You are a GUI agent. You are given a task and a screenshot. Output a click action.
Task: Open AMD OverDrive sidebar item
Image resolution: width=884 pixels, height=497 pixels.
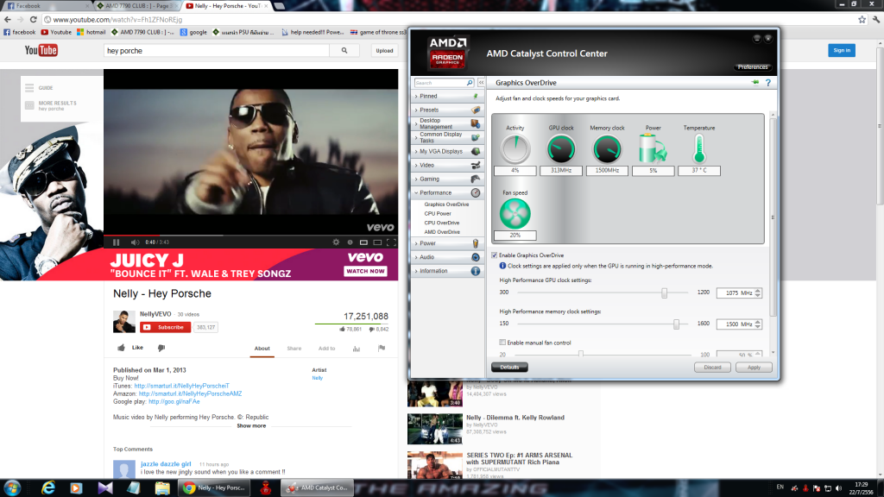(442, 231)
